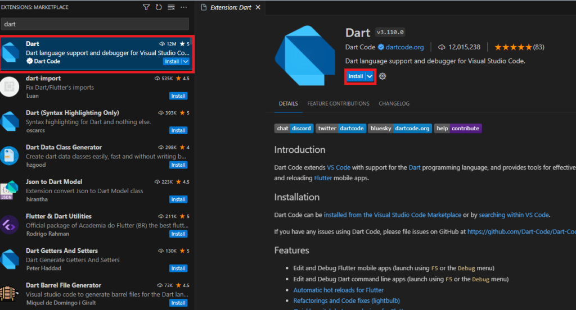Select dart-import row title in list

point(43,78)
